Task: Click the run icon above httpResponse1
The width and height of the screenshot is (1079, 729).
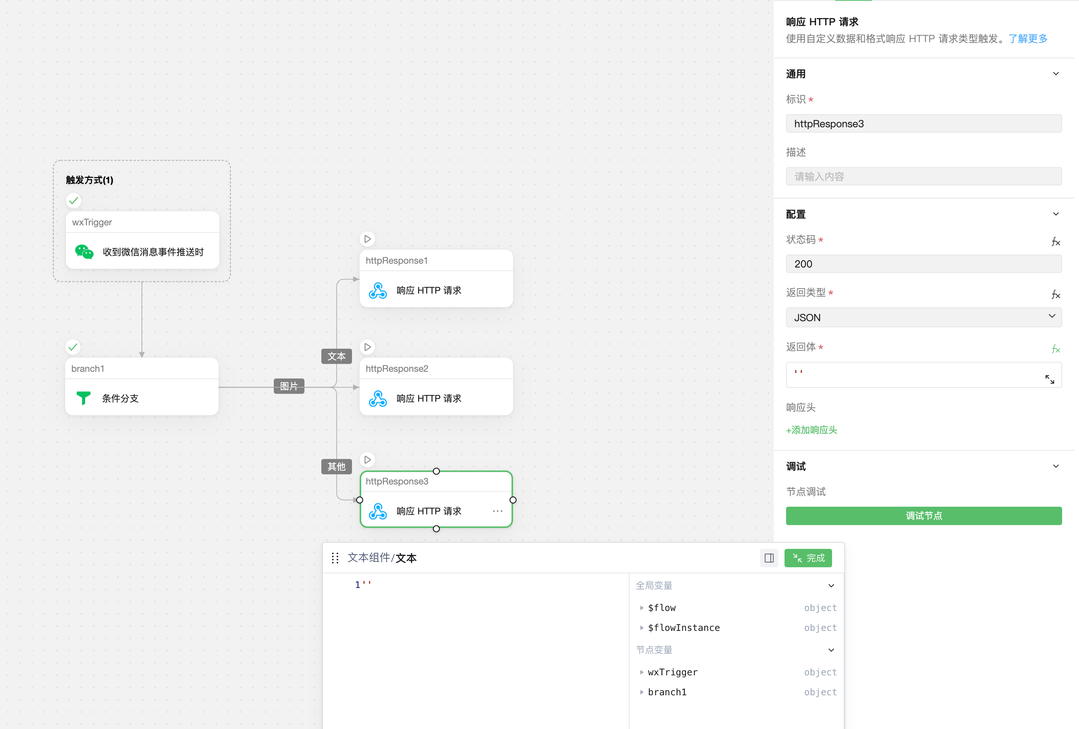Action: pos(367,239)
